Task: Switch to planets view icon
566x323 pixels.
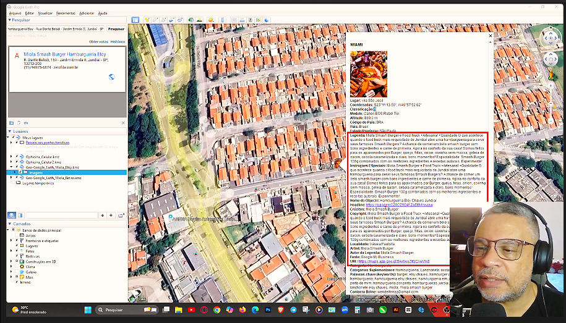Action: tap(210, 20)
